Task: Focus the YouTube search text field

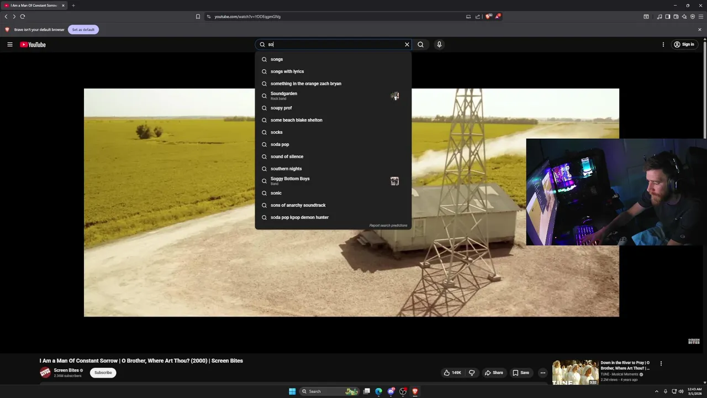Action: pos(335,44)
